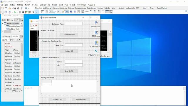Click the ReKey DB button
Image resolution: width=188 pixels, height=106 pixels.
point(69,51)
